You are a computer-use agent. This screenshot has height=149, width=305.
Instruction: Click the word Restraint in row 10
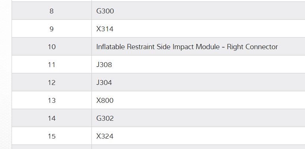click(142, 47)
